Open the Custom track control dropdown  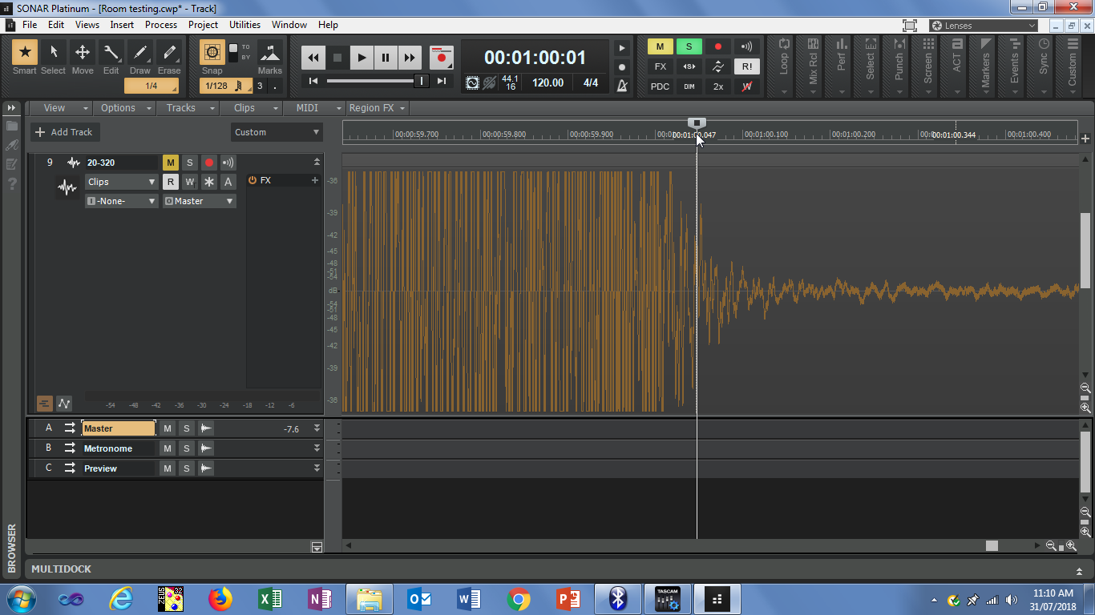point(277,132)
